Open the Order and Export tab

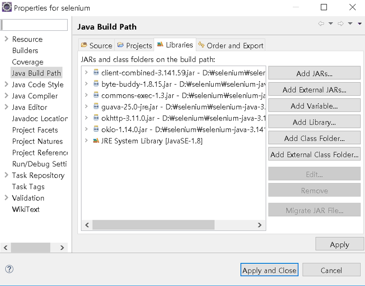[x=231, y=45]
